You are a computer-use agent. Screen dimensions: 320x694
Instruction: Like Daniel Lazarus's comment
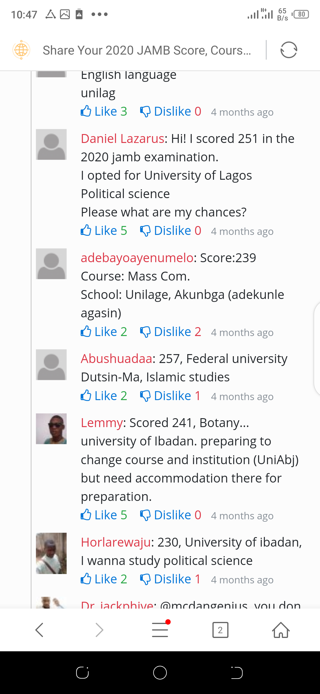(x=104, y=231)
